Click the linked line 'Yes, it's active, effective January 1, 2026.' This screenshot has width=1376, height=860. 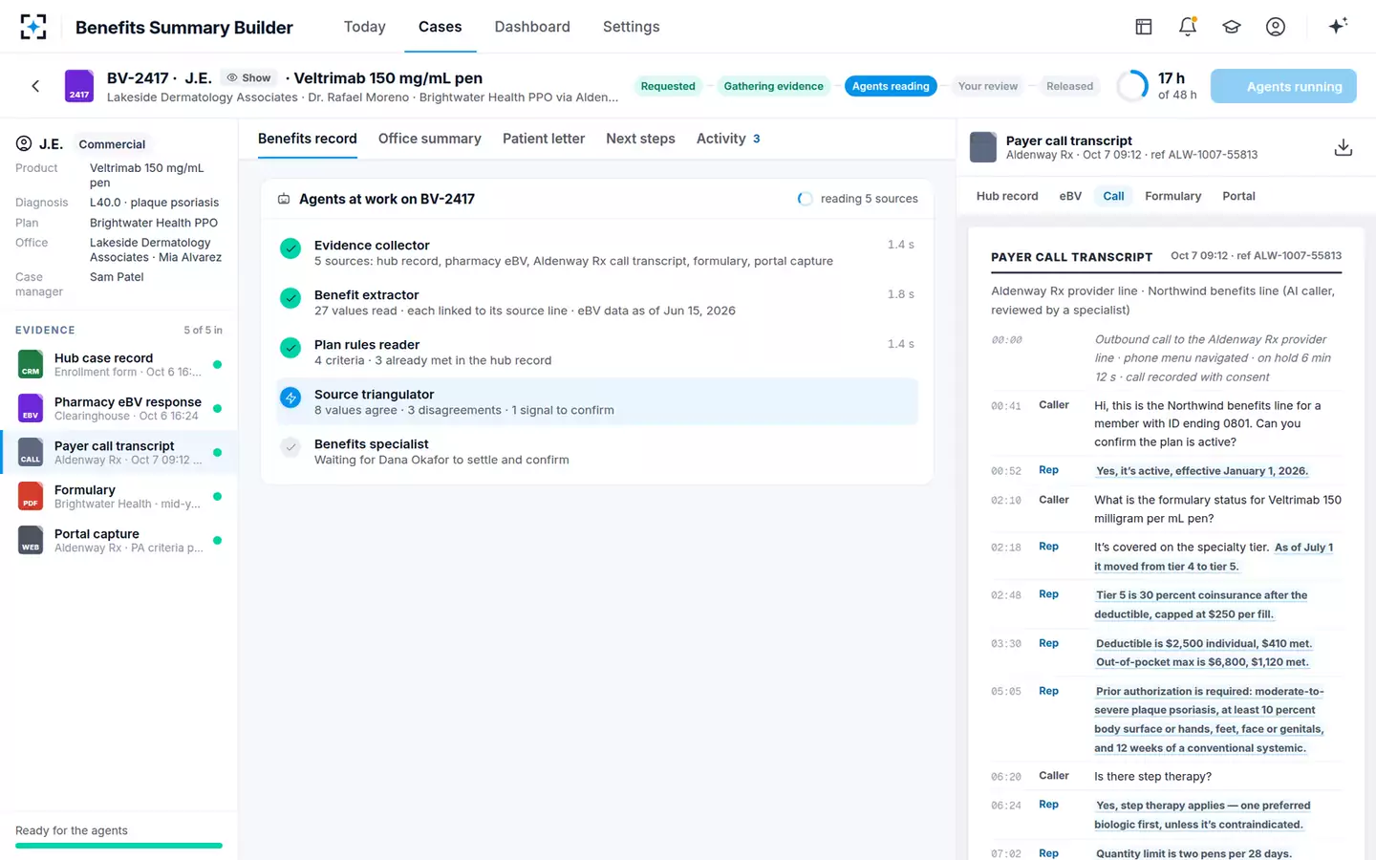1202,471
